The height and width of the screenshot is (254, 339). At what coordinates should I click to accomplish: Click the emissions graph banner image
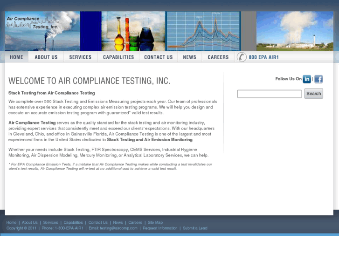point(203,31)
